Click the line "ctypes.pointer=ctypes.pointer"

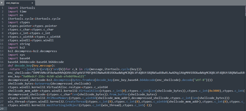tap(33, 26)
